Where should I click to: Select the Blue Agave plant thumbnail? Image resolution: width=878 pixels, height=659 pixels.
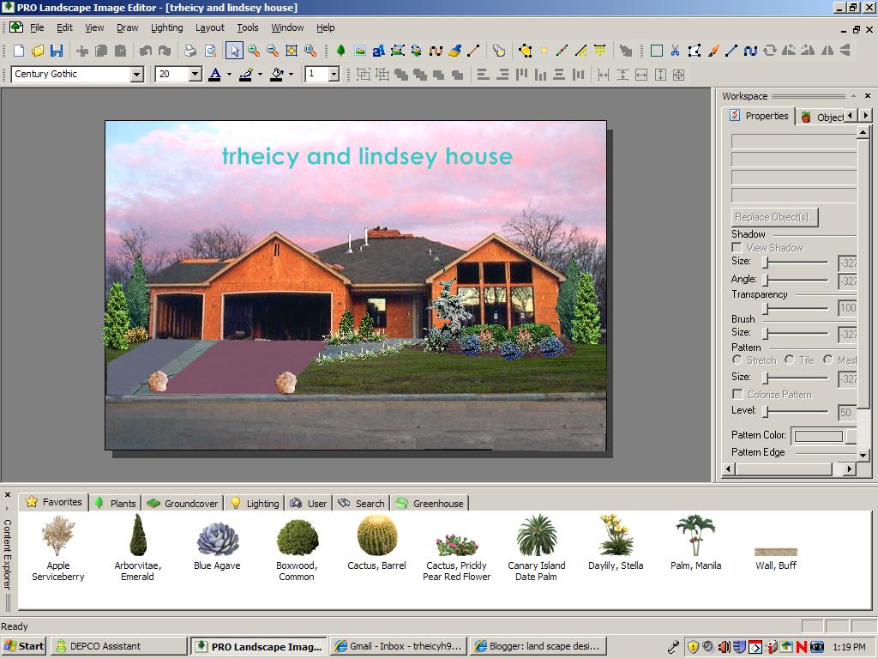[217, 541]
